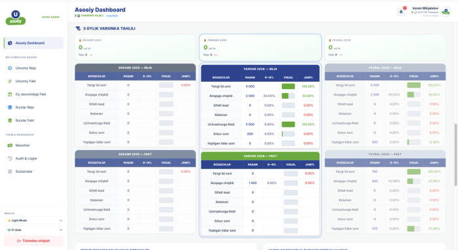The image size is (458, 250).
Task: Open the notifications bell
Action: tap(401, 12)
